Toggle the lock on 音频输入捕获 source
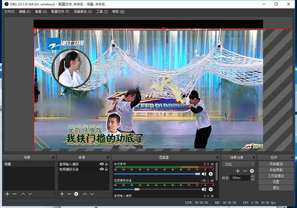 click(106, 164)
